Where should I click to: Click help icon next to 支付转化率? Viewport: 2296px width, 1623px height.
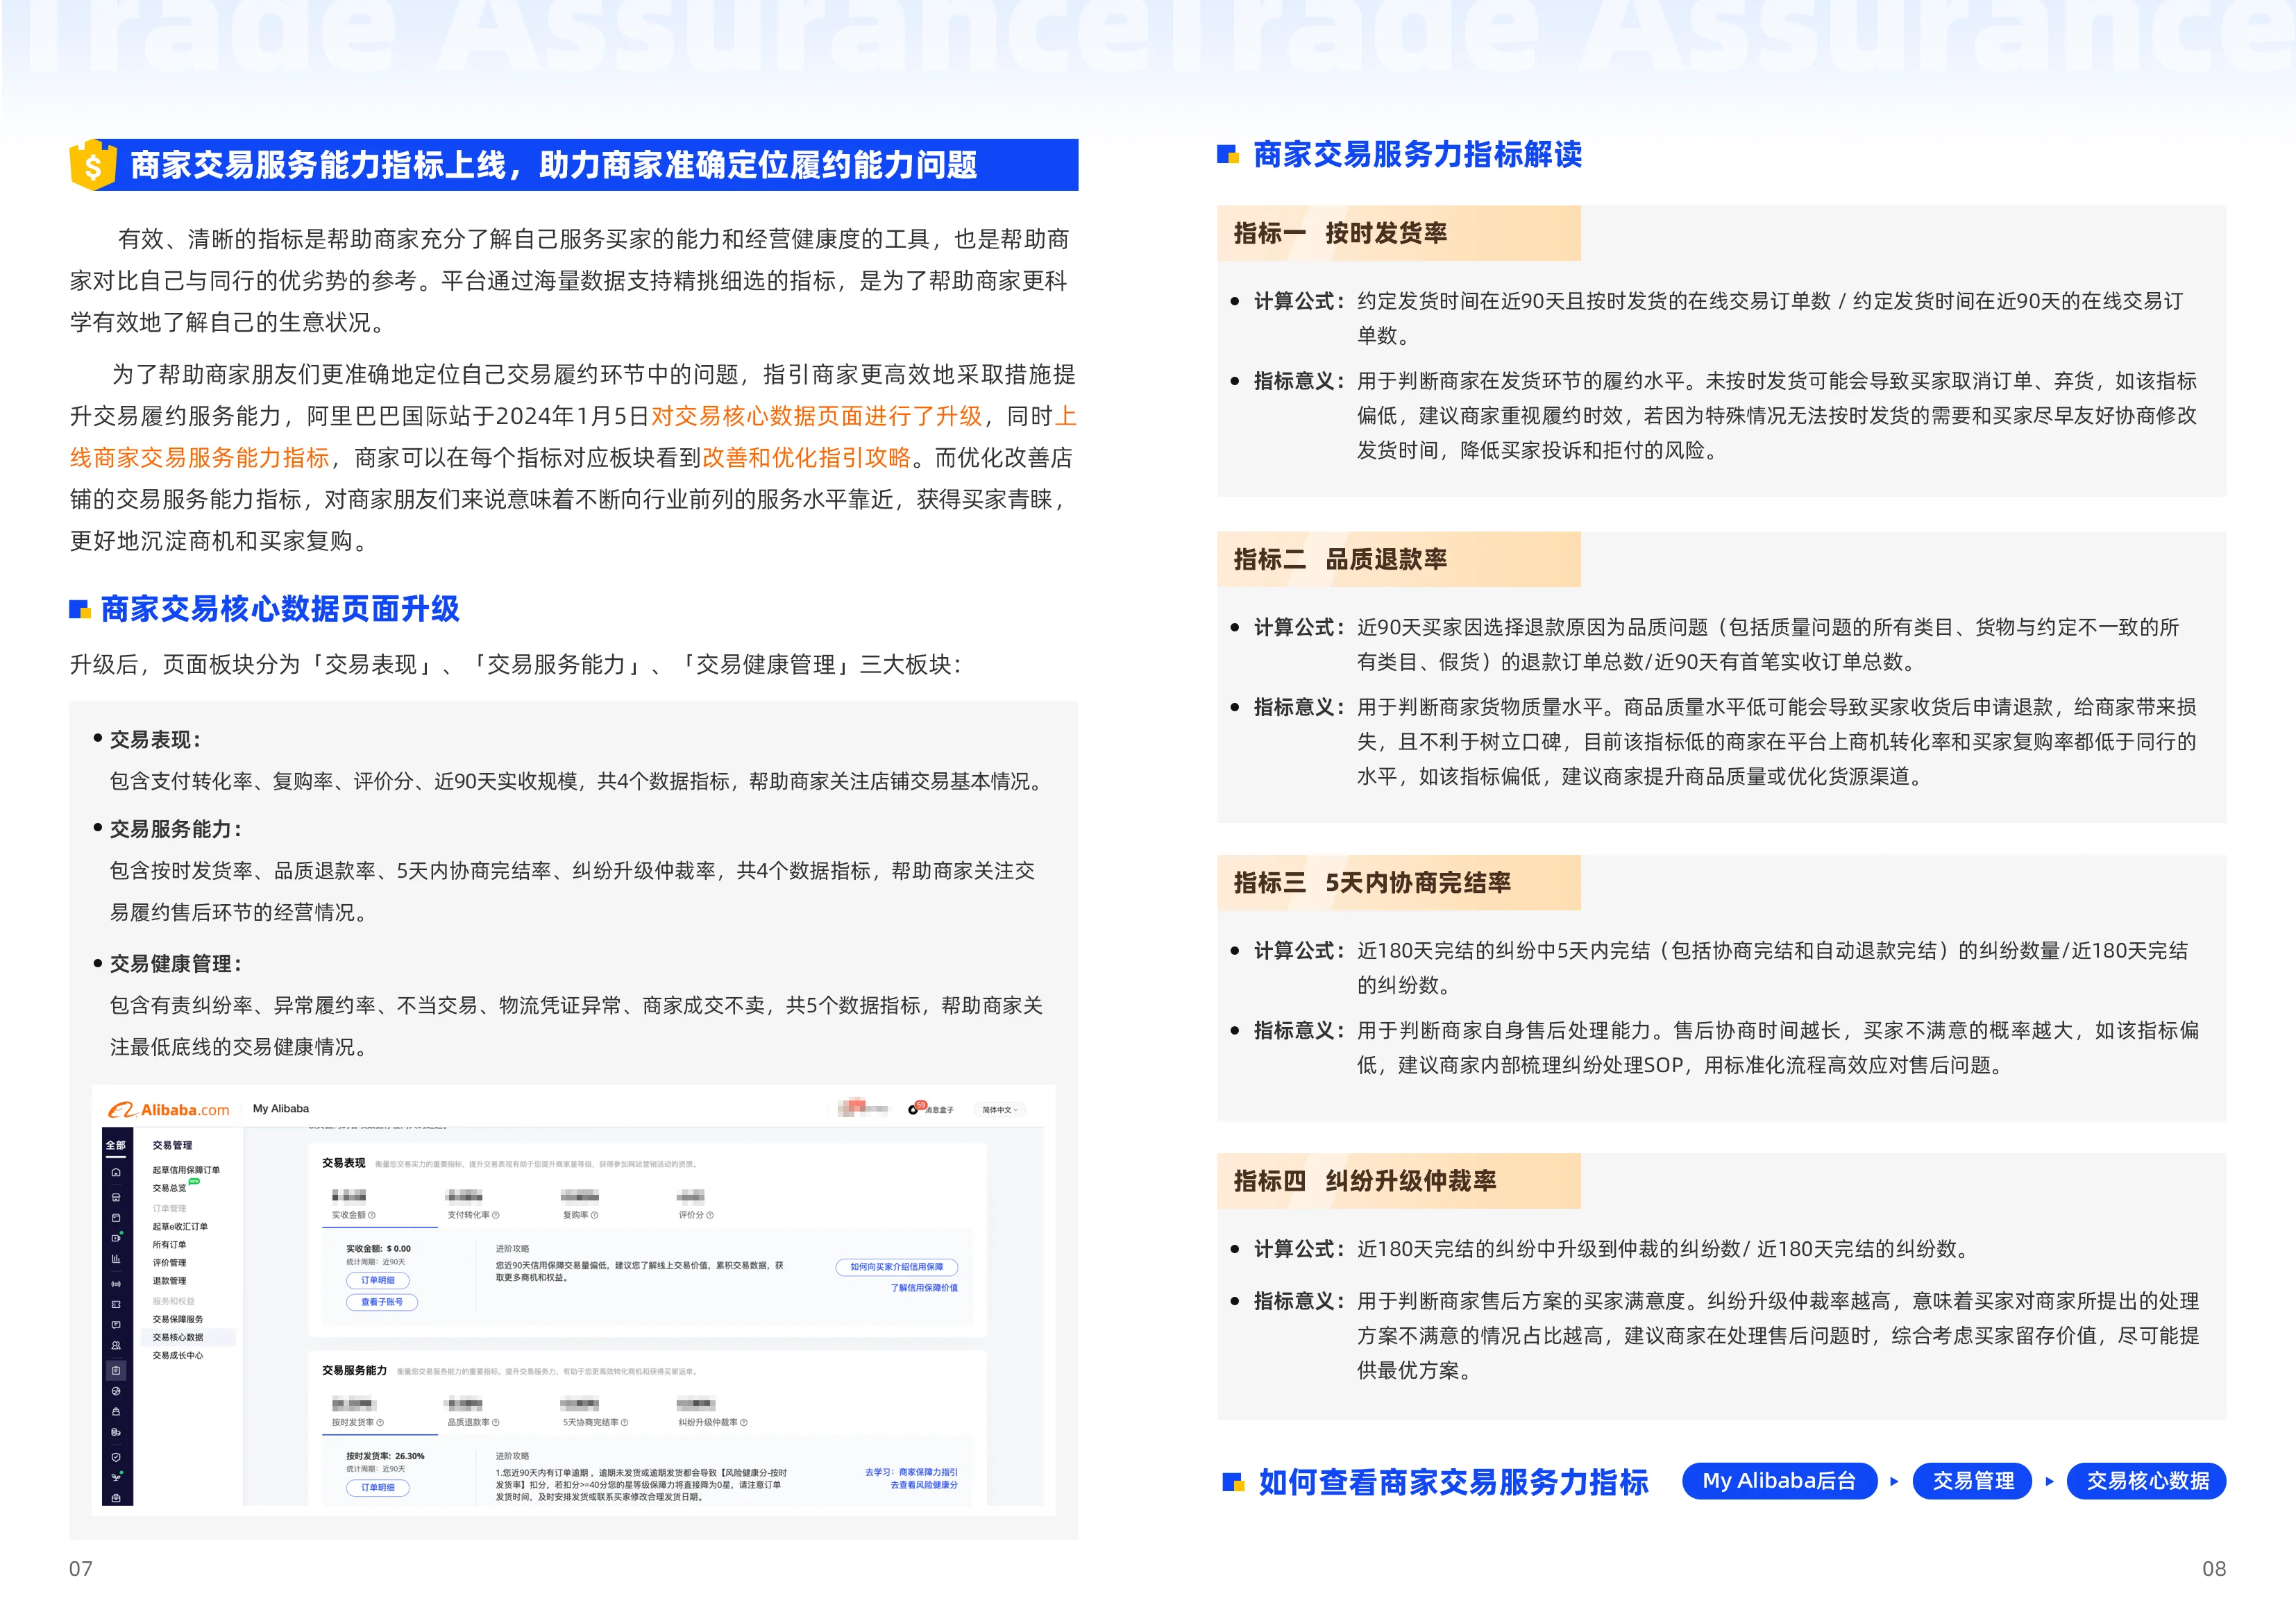(x=496, y=1215)
